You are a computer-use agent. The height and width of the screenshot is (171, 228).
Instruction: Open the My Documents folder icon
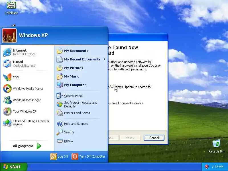click(60, 51)
